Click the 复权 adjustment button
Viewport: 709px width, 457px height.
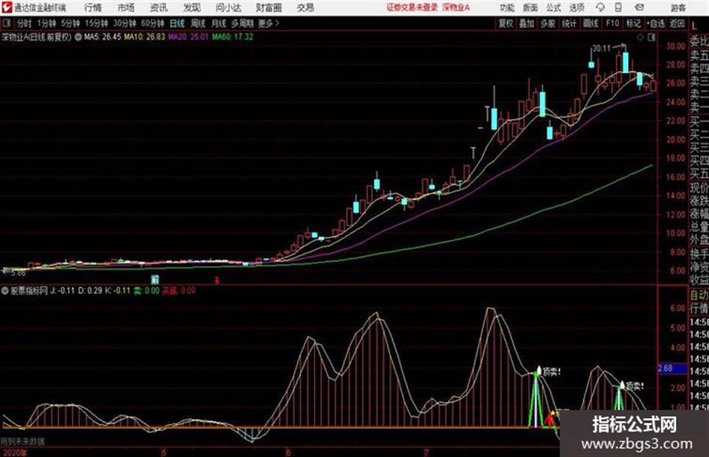(506, 23)
